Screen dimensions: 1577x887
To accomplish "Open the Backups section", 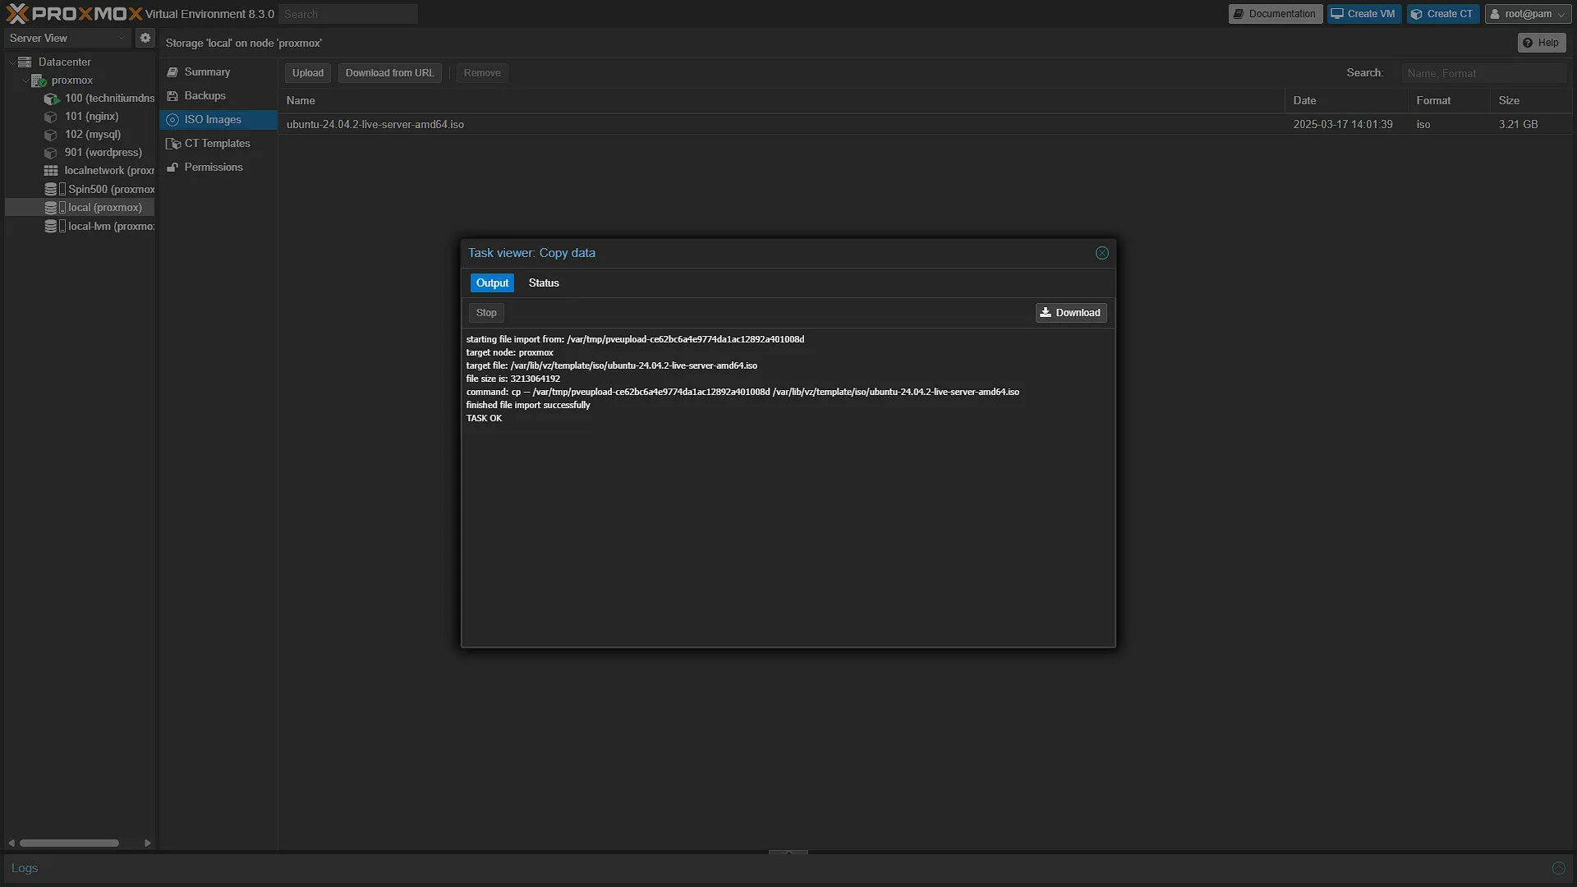I will click(x=218, y=96).
